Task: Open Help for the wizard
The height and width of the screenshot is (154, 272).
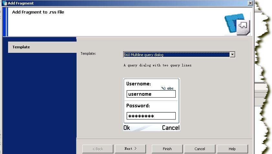Action: (x=232, y=149)
